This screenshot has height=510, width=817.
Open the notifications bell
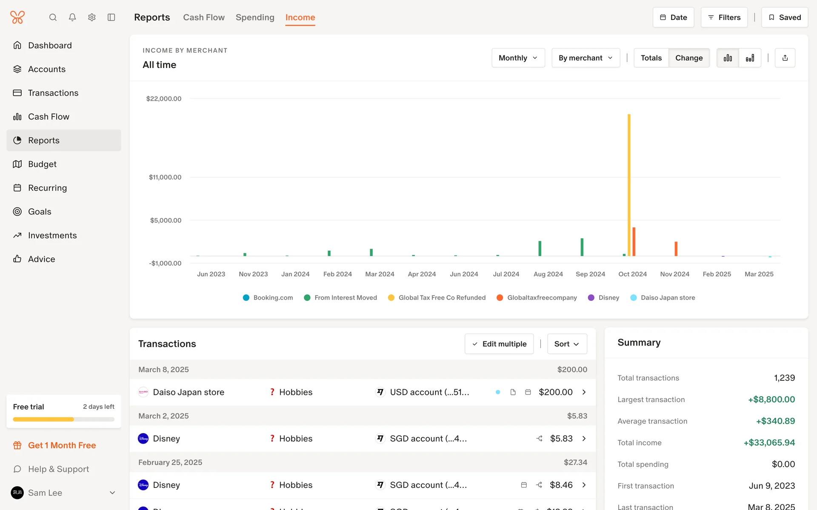(72, 17)
